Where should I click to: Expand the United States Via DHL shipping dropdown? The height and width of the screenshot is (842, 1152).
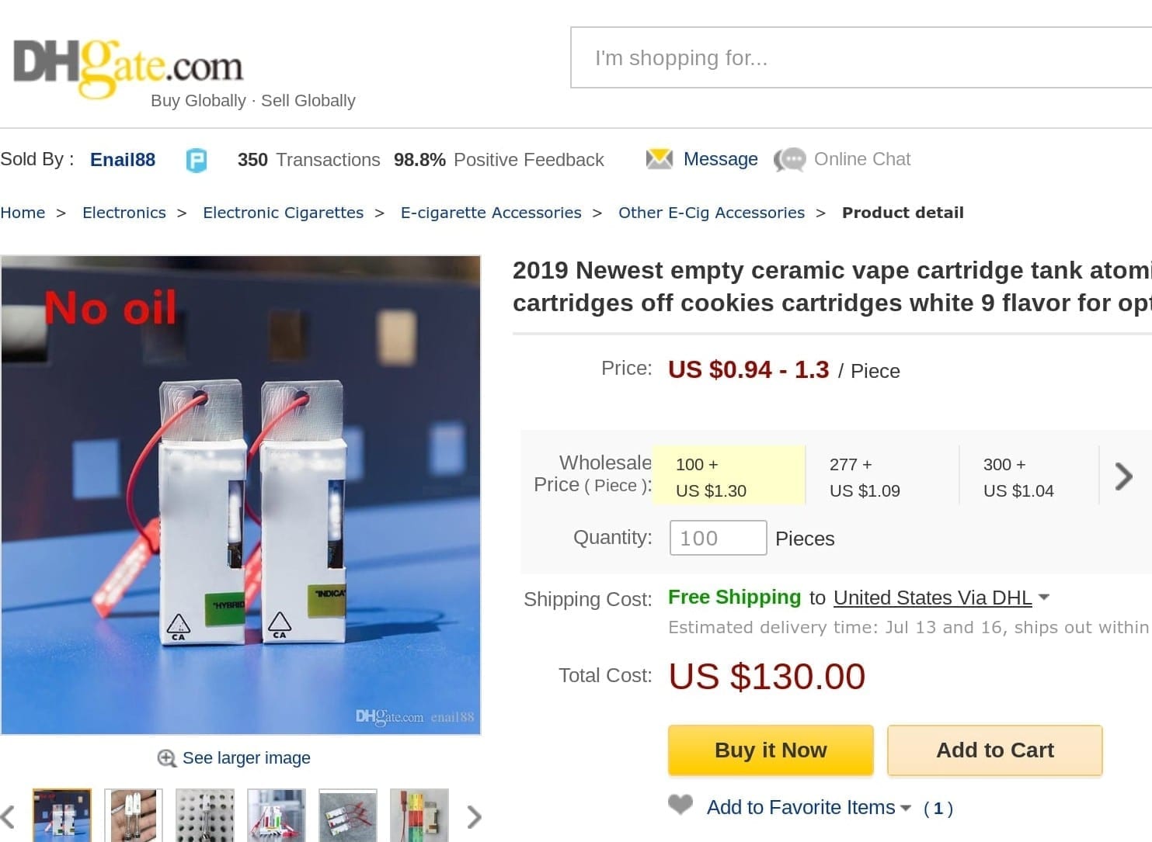[x=1042, y=598]
